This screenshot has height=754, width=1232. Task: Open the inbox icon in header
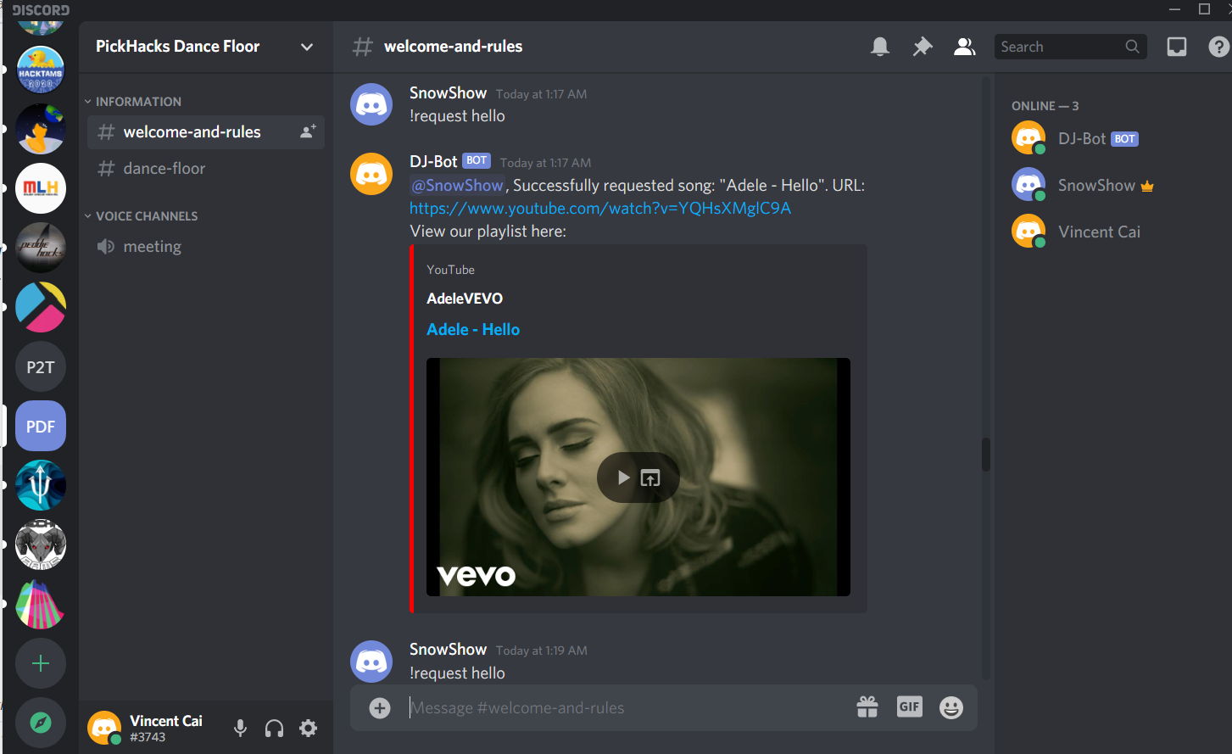click(x=1177, y=47)
